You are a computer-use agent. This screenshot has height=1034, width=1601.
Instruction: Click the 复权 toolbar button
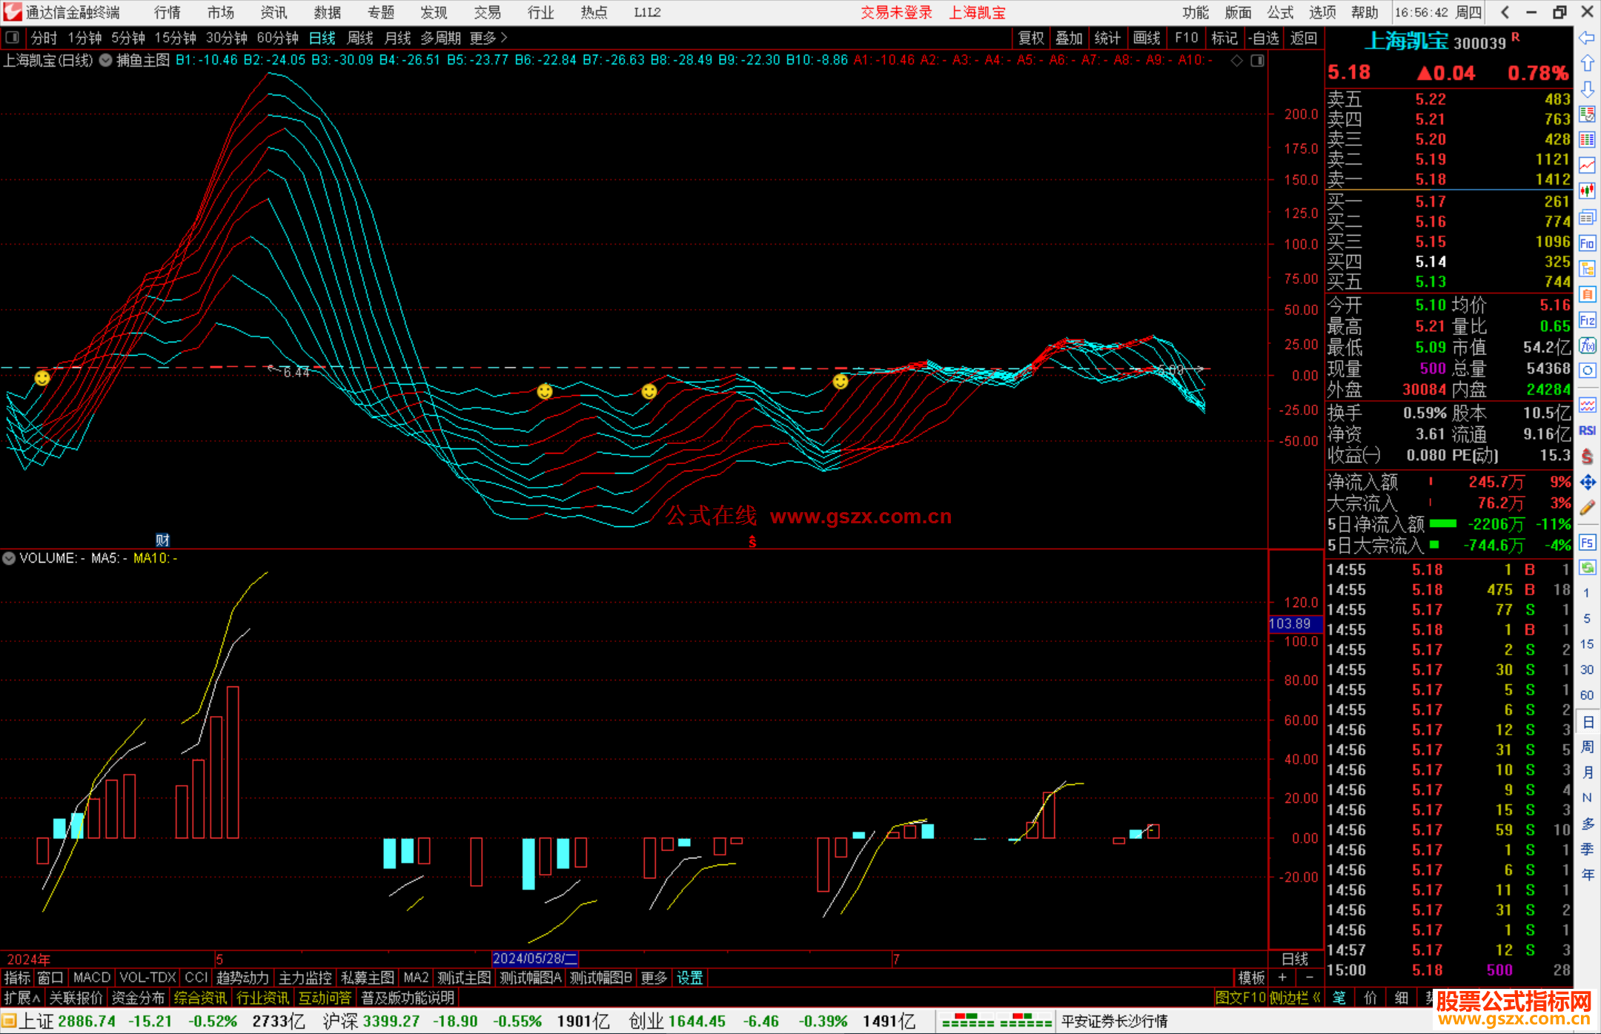click(x=1031, y=38)
